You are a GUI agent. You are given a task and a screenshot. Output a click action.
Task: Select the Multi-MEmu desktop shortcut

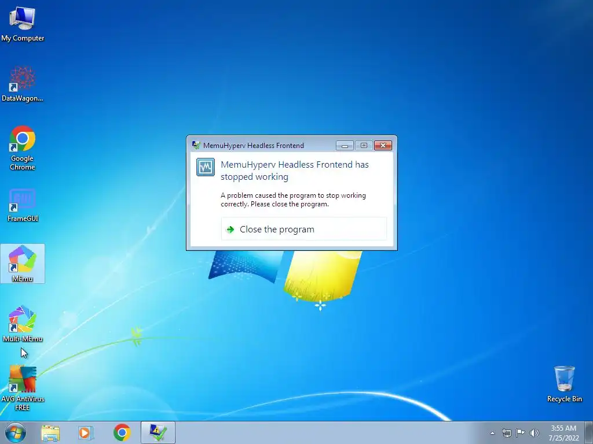click(23, 324)
